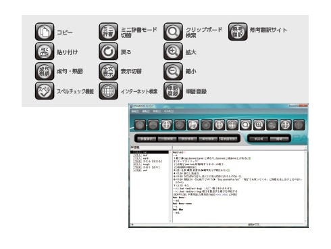This screenshot has width=331, height=249.
Task: Click the Paste icon in the app toolbar
Action: (153, 124)
